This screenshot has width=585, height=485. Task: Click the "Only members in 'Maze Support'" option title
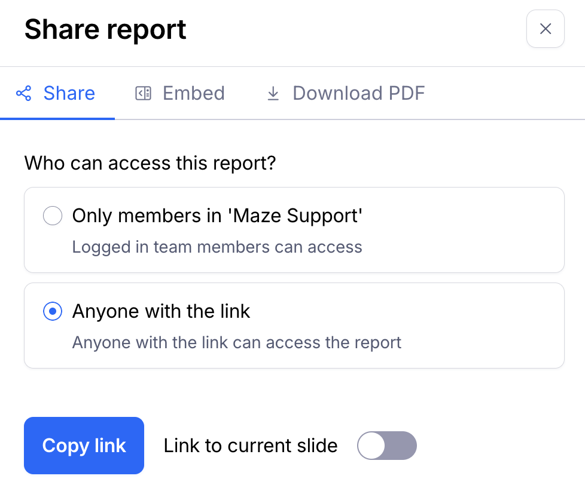pos(217,216)
